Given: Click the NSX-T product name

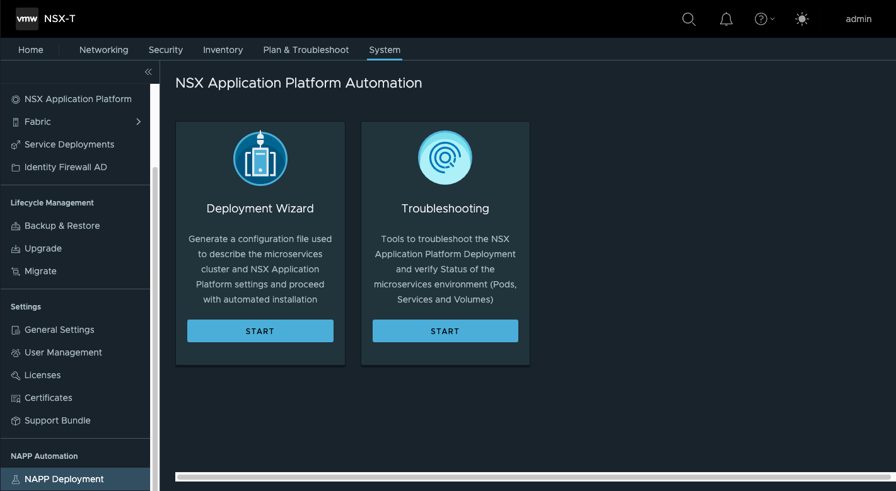Looking at the screenshot, I should click(x=60, y=19).
